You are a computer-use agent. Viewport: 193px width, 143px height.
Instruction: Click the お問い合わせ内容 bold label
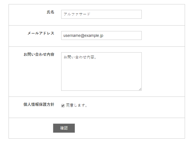39,54
